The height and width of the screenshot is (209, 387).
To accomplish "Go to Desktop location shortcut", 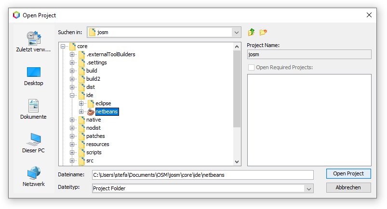I will click(33, 76).
